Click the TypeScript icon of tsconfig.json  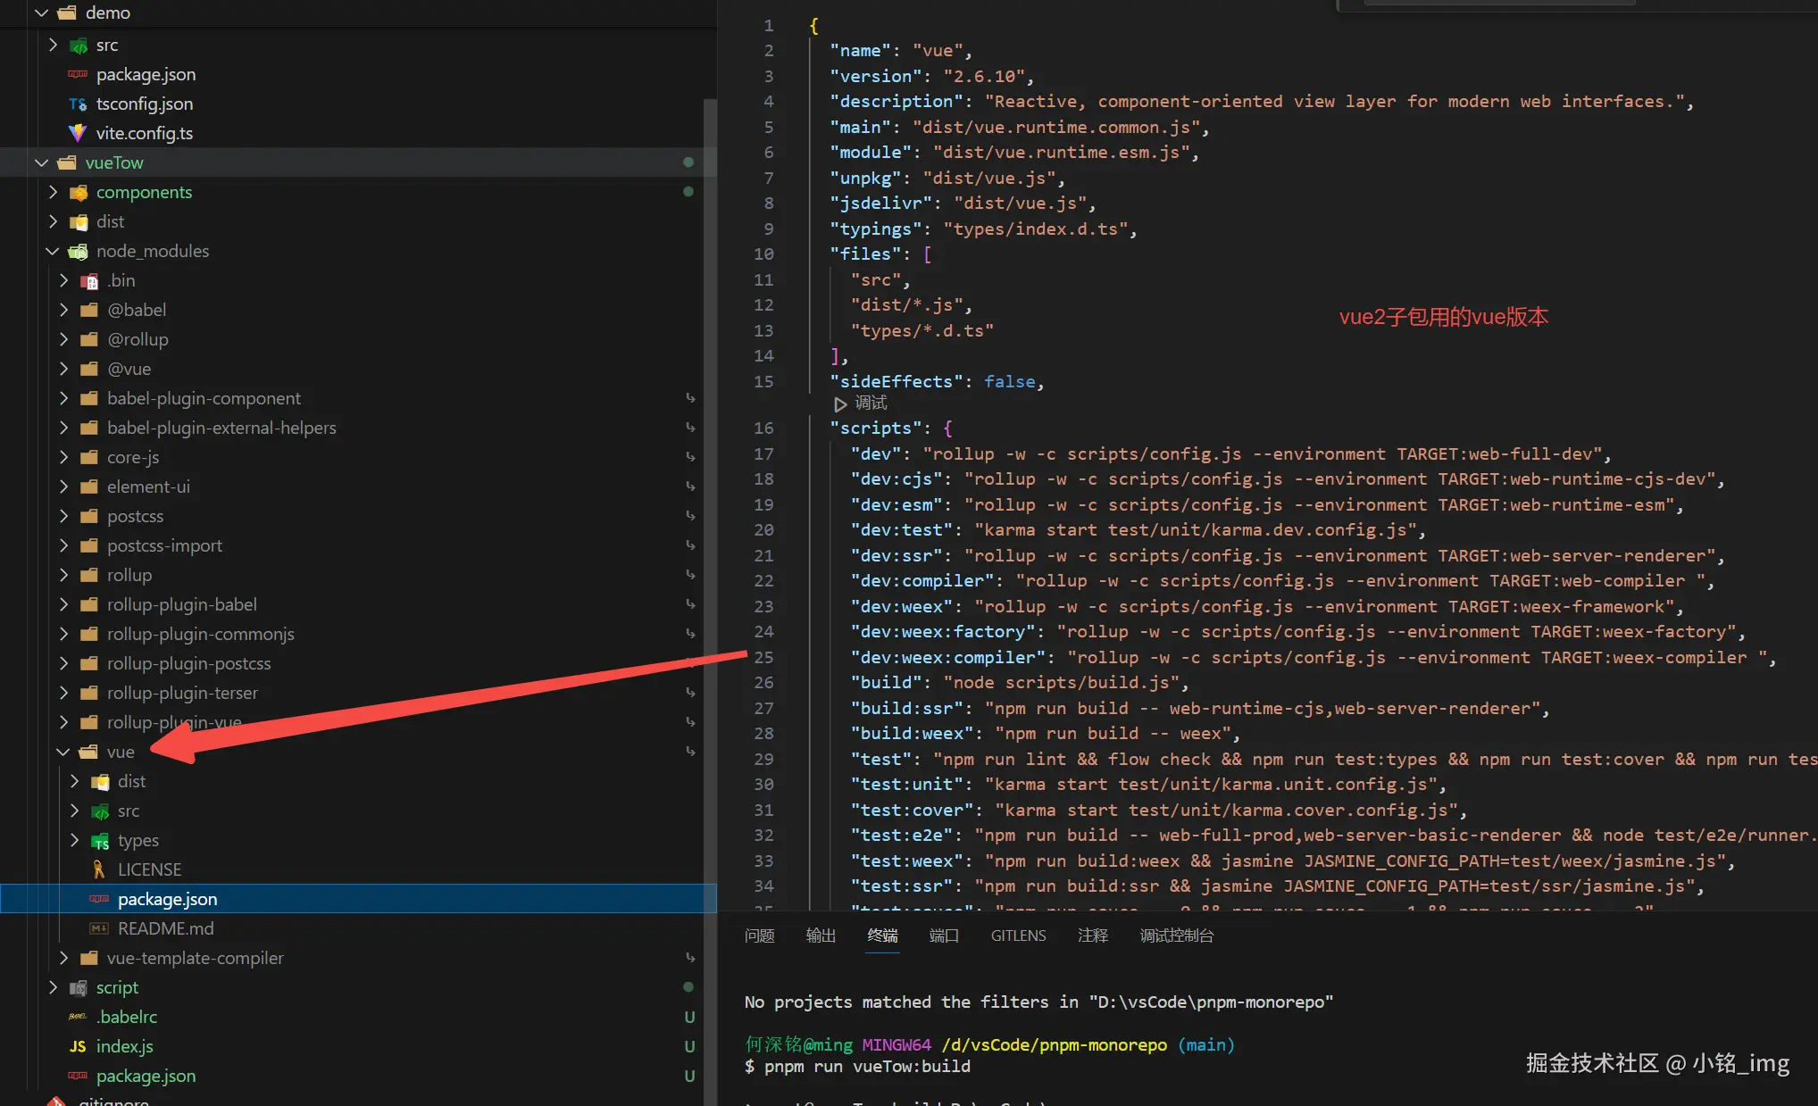tap(78, 104)
